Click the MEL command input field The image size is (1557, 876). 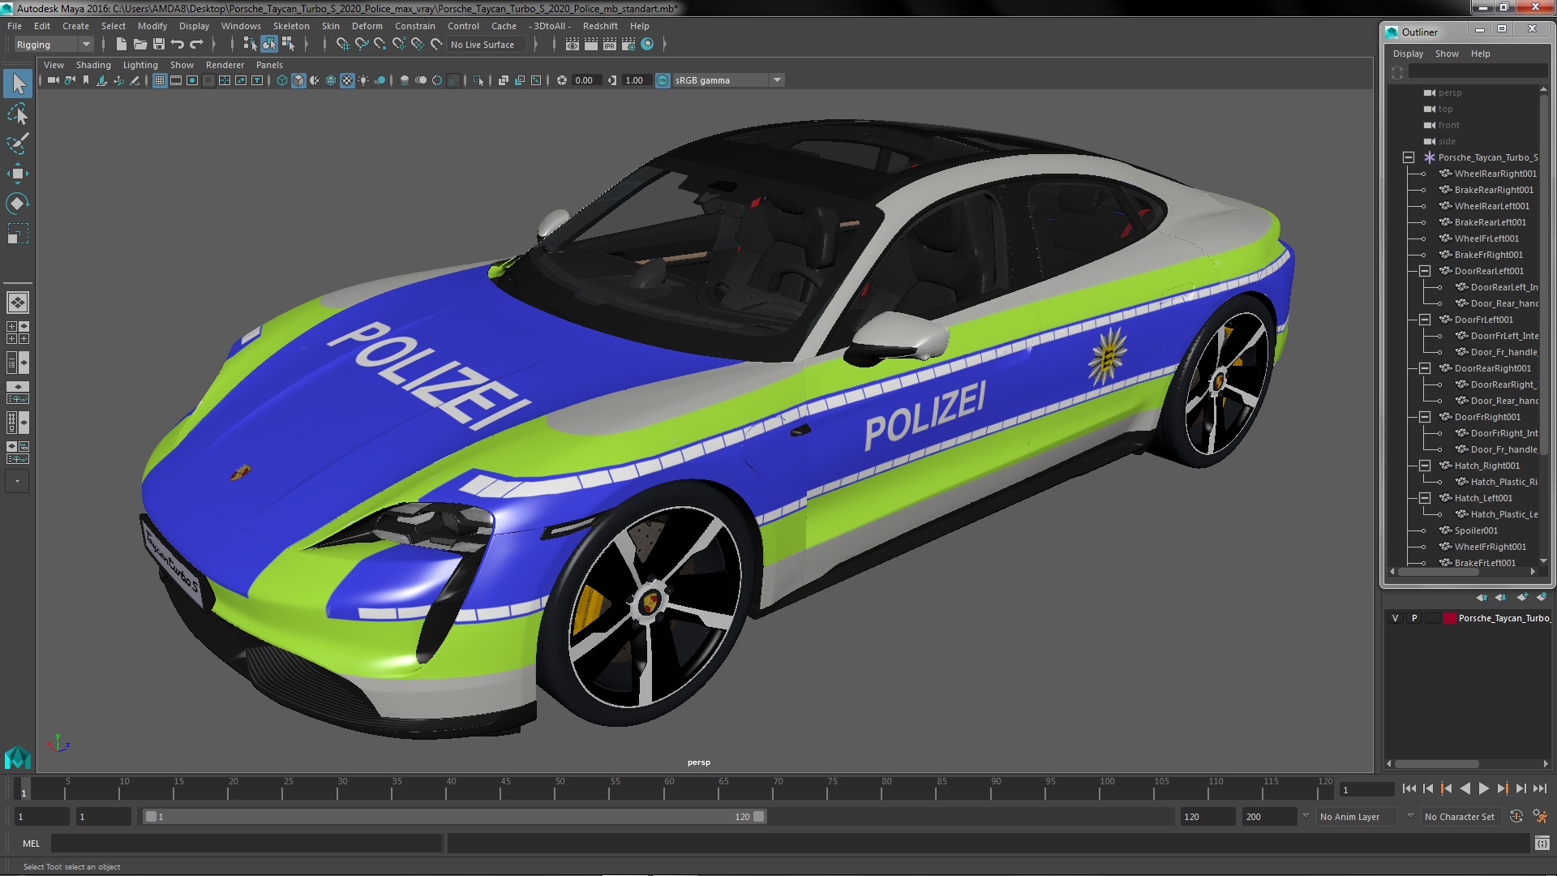coord(247,844)
